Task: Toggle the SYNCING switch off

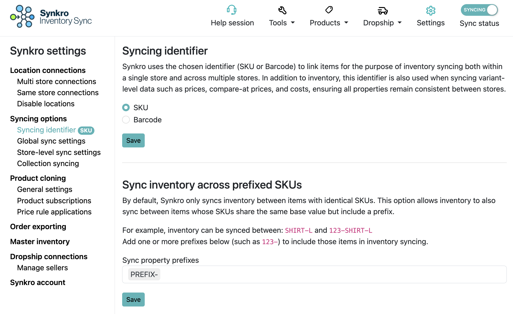Action: click(x=491, y=10)
